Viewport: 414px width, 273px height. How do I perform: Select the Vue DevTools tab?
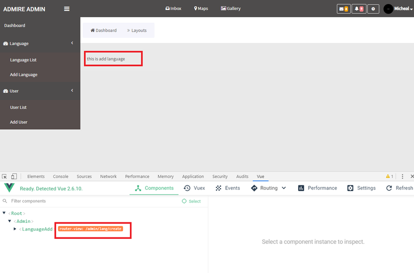click(260, 176)
